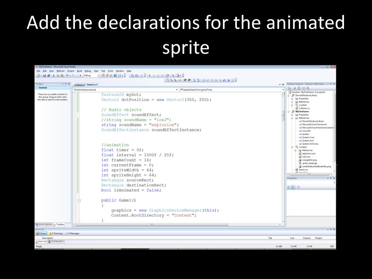
Task: Open the MyFirstGame.Game1 class dropdown
Action: [x=125, y=90]
